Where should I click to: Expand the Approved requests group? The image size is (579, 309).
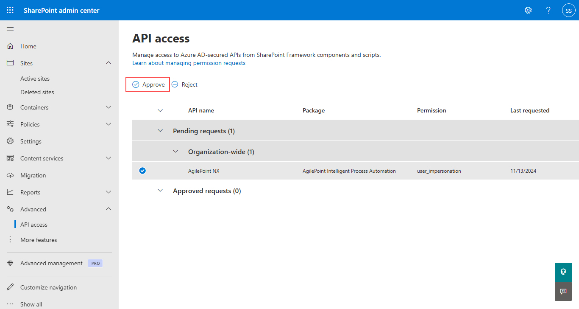click(160, 191)
